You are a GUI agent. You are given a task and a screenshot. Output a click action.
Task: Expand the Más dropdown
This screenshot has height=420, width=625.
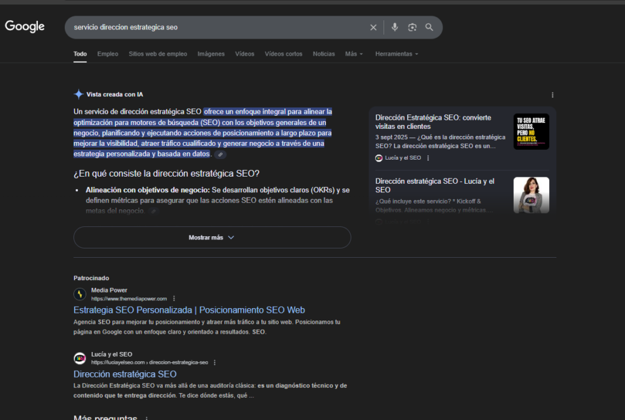354,54
